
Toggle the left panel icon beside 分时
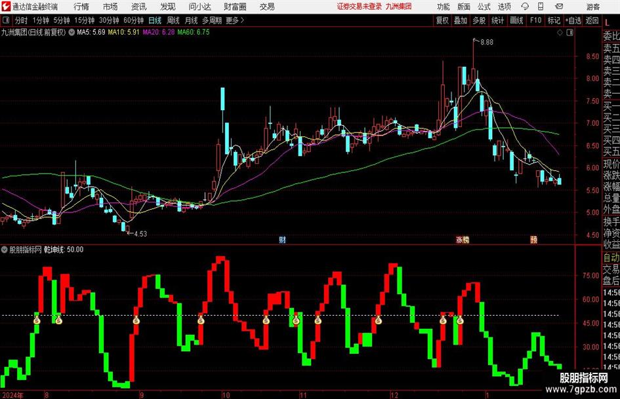tap(6, 20)
